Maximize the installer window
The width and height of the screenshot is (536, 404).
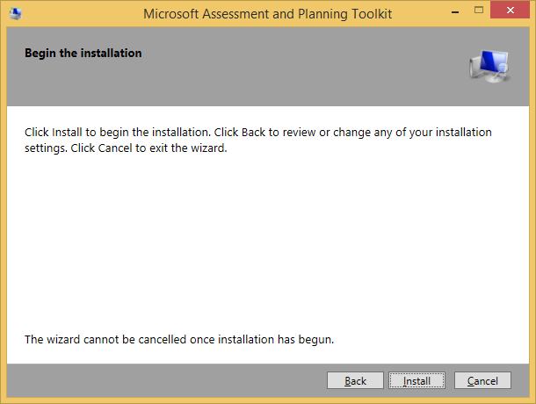(x=477, y=12)
